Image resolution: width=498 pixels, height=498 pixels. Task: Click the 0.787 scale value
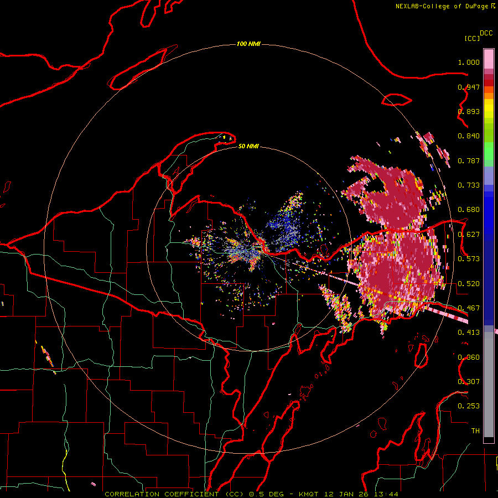[469, 160]
